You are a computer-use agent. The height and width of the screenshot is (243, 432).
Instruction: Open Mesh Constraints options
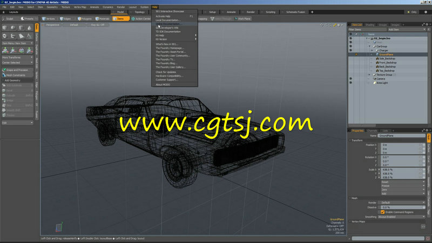click(x=17, y=75)
